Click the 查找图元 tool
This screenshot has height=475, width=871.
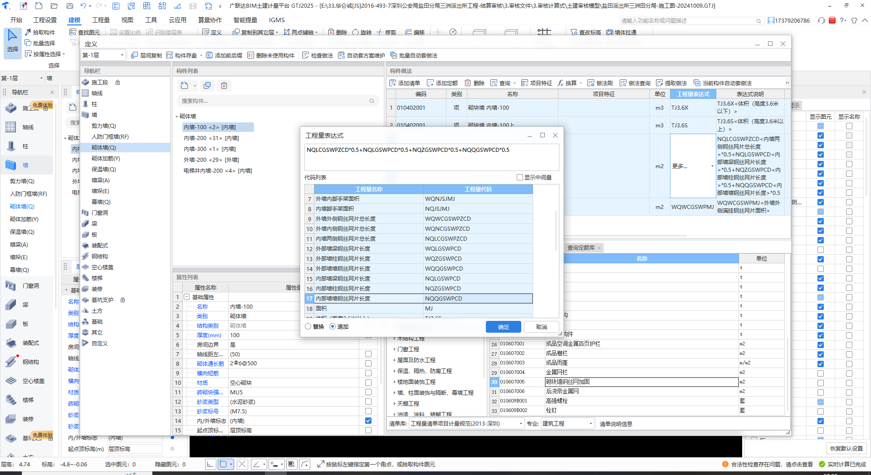pos(84,32)
